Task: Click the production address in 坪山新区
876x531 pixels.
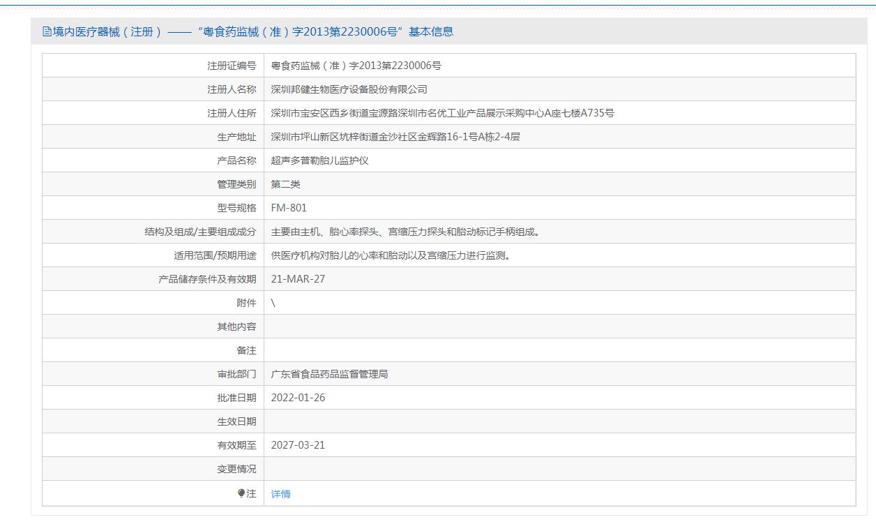Action: click(x=395, y=137)
